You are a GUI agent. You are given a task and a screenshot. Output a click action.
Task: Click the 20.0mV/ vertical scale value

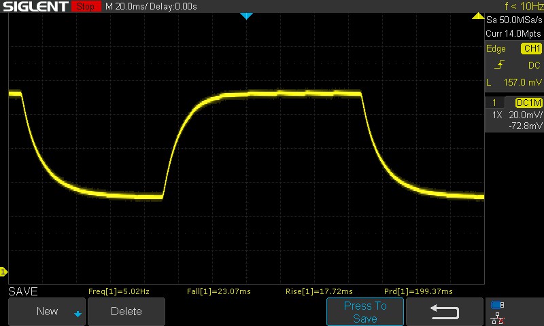(x=525, y=115)
